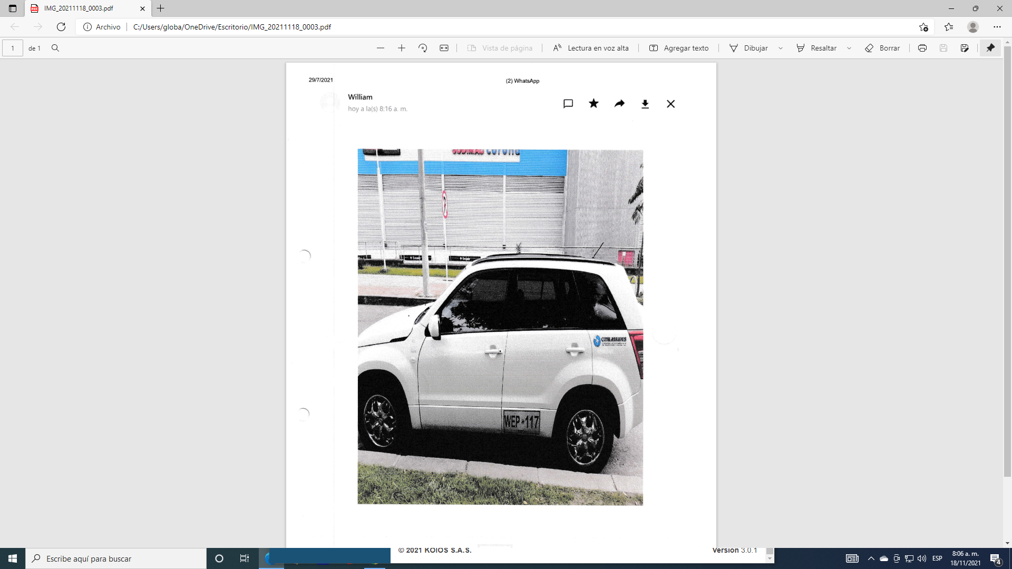Add this page to favorites
The height and width of the screenshot is (569, 1012).
[x=923, y=27]
